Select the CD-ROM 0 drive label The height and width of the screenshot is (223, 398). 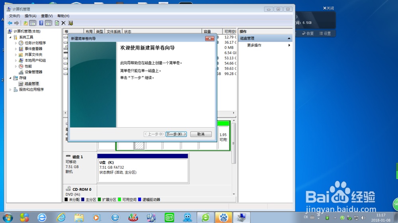click(82, 189)
